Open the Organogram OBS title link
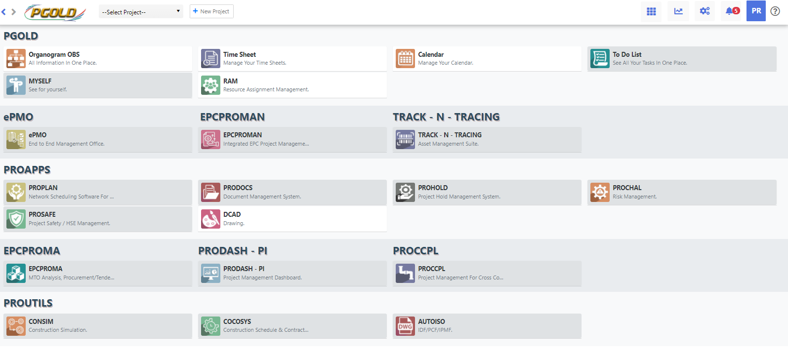This screenshot has height=357, width=788. pos(54,54)
